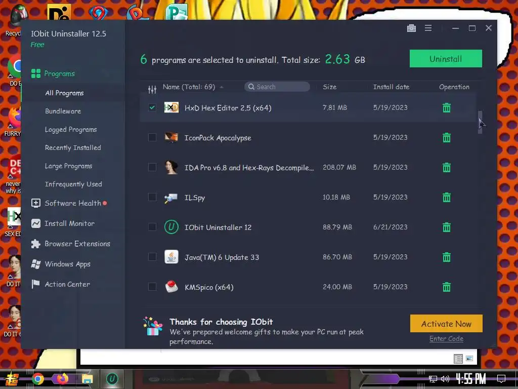This screenshot has height=389, width=518.
Task: Check the IconPack Apocalypse checkbox
Action: (x=152, y=137)
